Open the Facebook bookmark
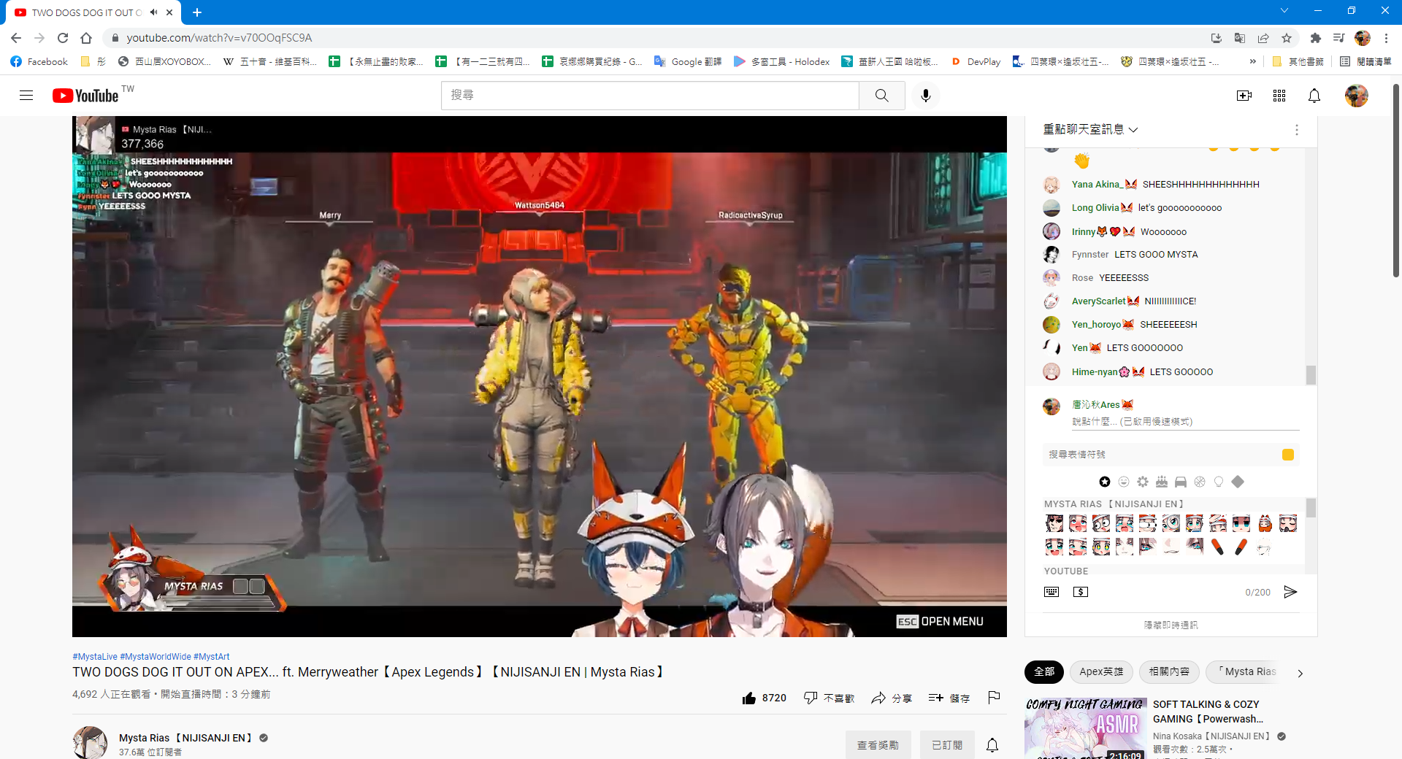Image resolution: width=1402 pixels, height=759 pixels. [x=39, y=62]
